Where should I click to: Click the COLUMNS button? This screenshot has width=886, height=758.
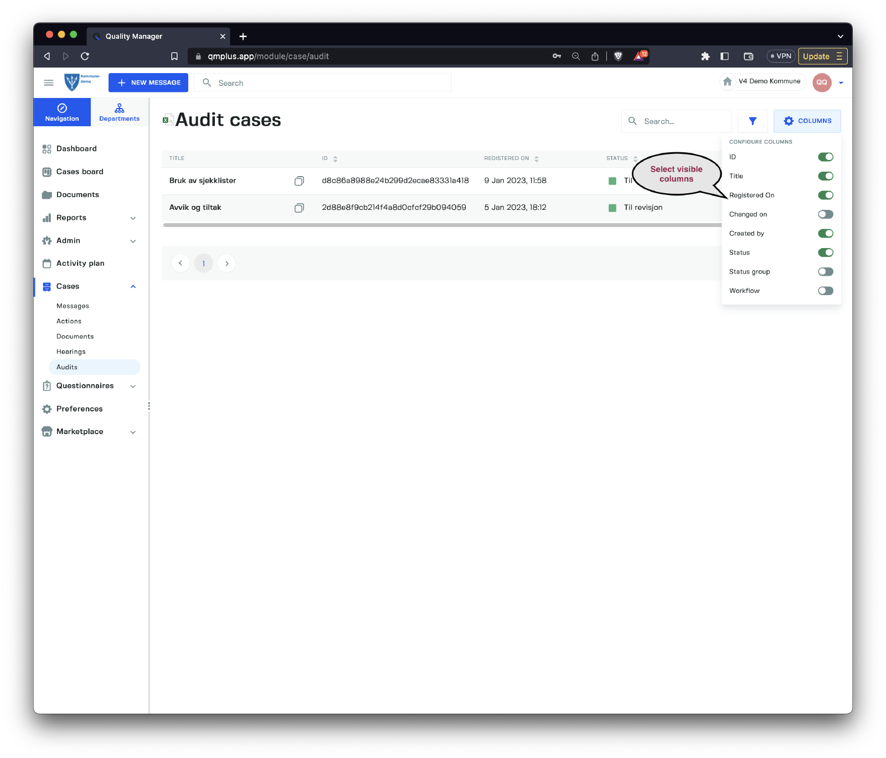pyautogui.click(x=807, y=121)
